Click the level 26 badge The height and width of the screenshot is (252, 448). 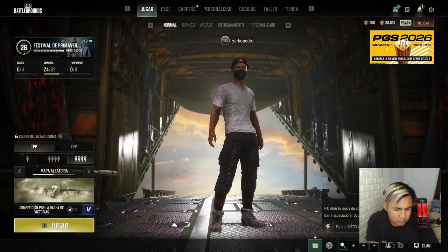tap(23, 48)
